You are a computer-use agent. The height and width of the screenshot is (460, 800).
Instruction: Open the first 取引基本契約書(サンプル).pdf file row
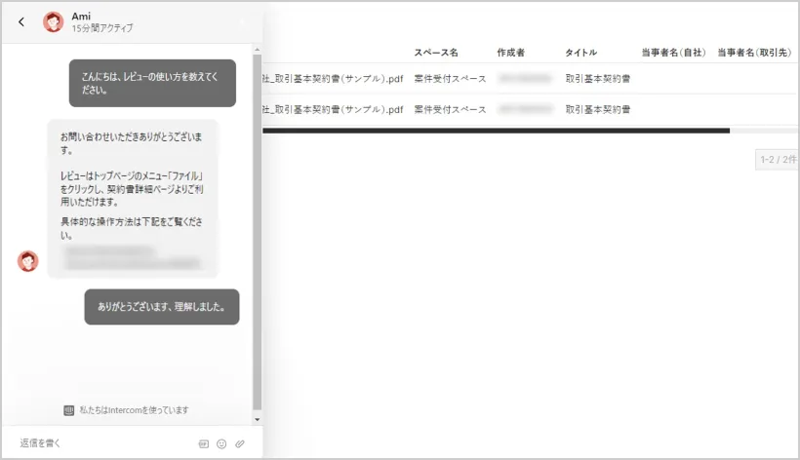click(x=333, y=79)
